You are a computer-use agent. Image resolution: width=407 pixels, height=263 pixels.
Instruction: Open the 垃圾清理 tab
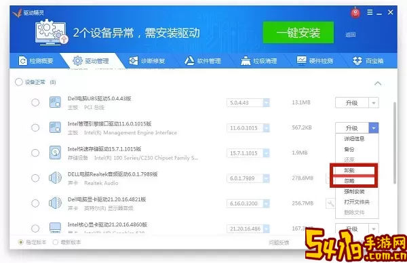coord(259,61)
